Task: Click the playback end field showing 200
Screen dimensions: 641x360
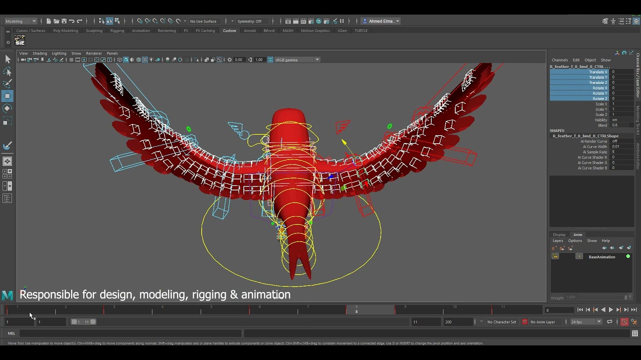Action: coord(457,322)
